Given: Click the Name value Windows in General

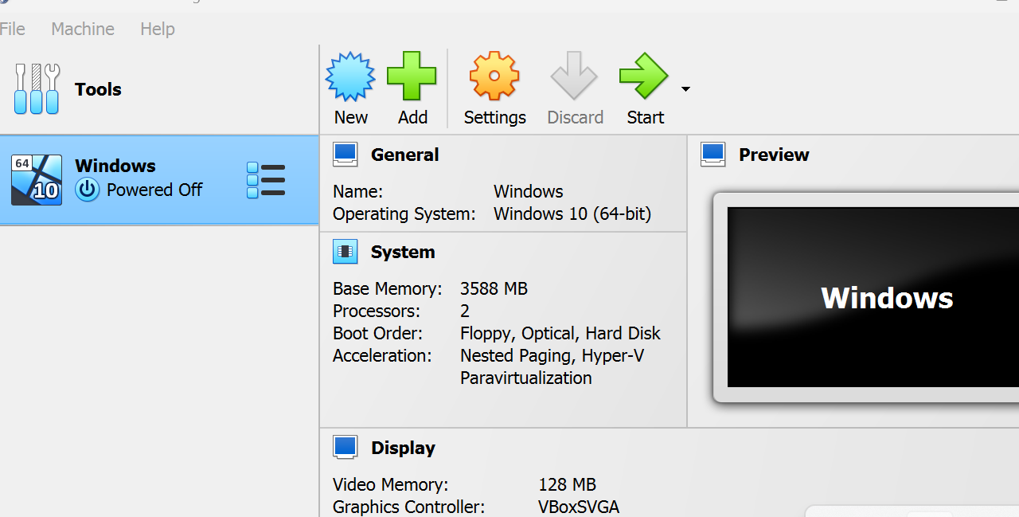Looking at the screenshot, I should [528, 191].
